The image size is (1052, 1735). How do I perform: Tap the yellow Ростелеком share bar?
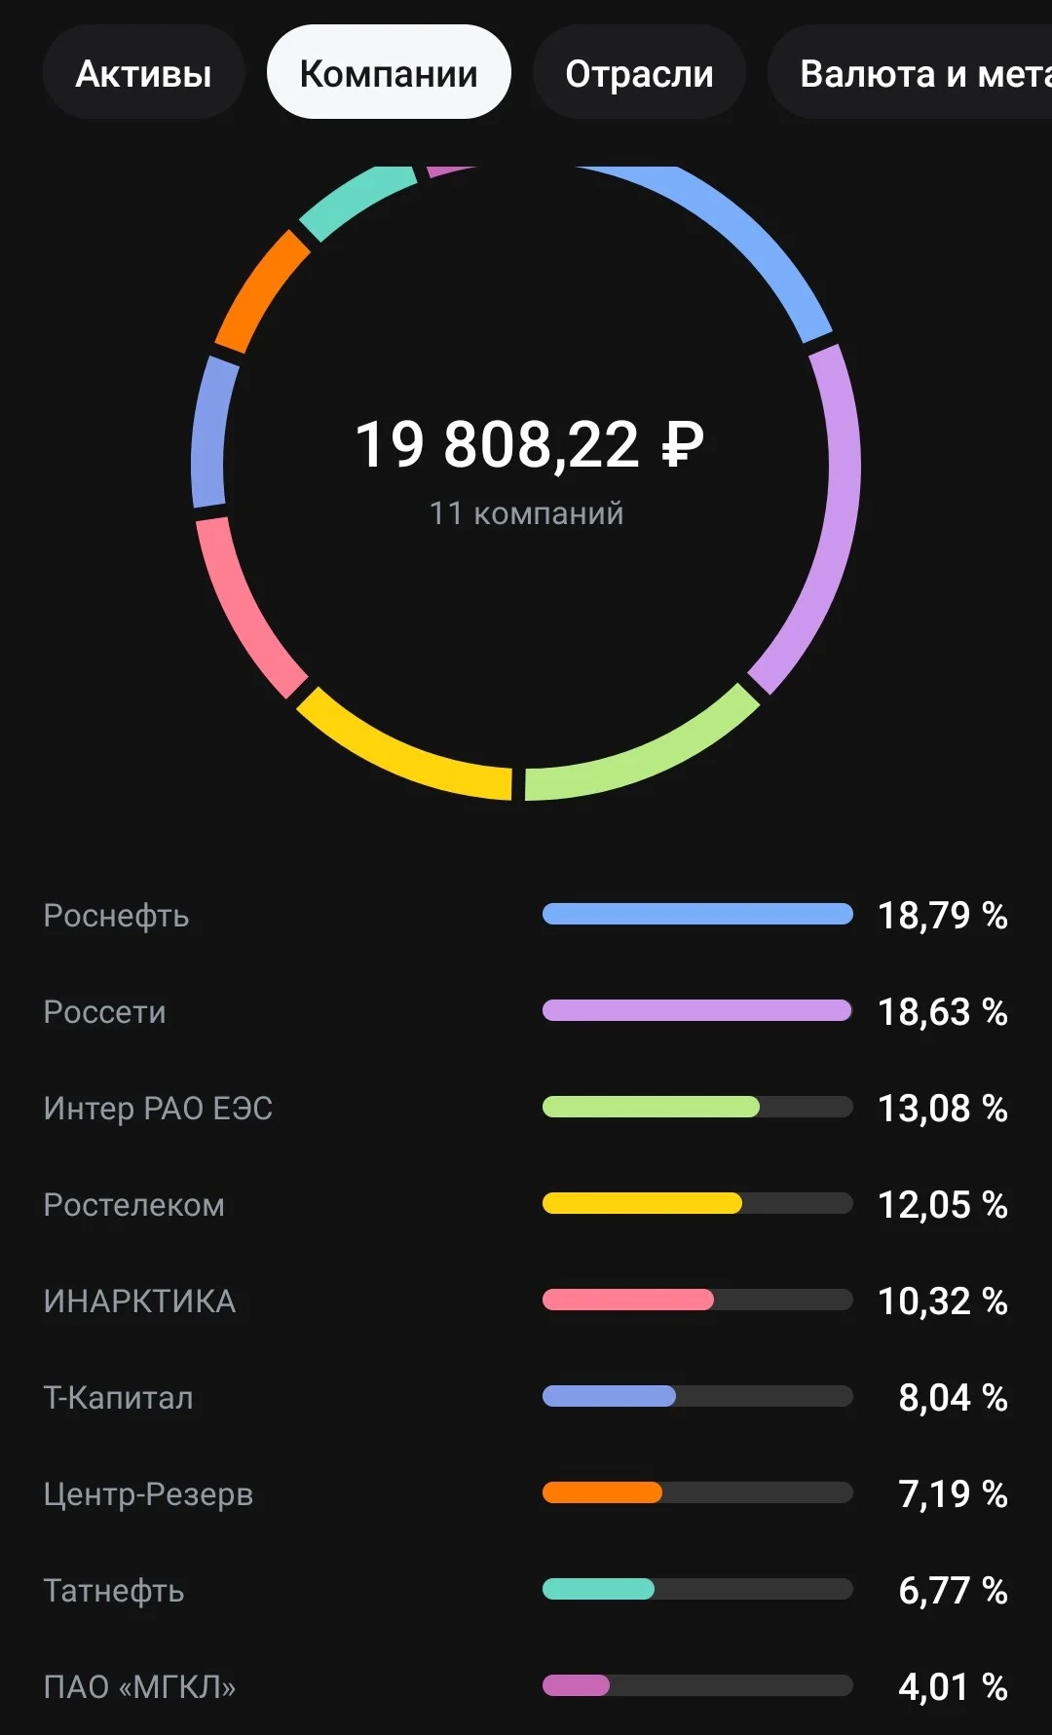point(697,1203)
